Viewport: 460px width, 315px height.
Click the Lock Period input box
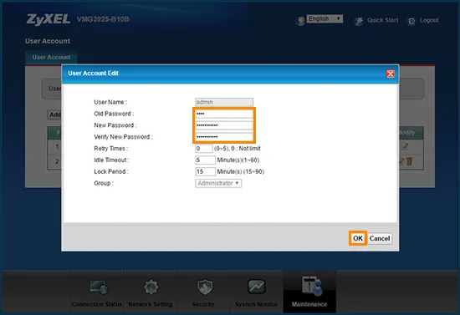click(x=206, y=172)
